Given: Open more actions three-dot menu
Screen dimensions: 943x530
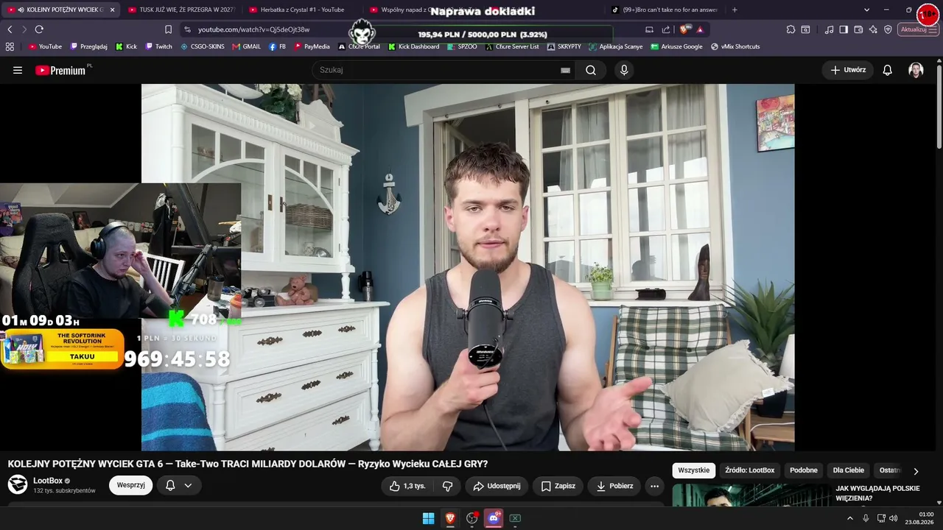Looking at the screenshot, I should point(654,486).
